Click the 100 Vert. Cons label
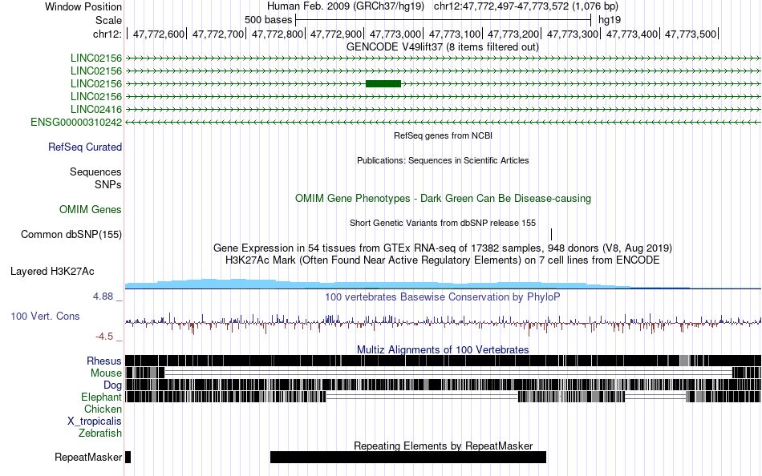 [45, 317]
